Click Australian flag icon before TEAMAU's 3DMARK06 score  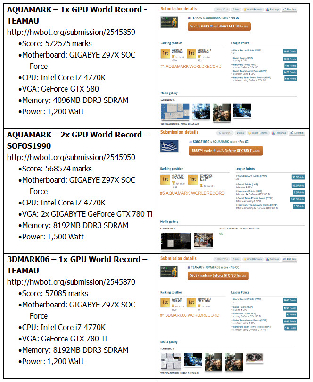coord(189,268)
